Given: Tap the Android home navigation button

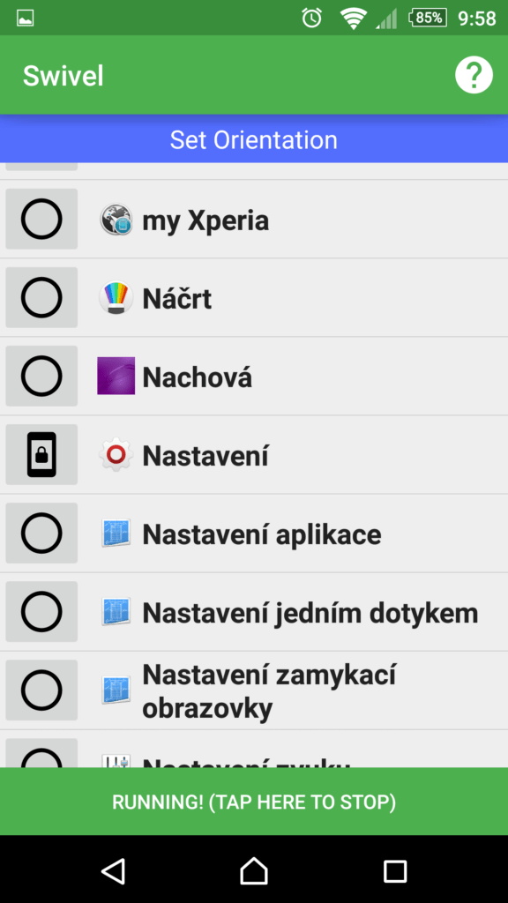Looking at the screenshot, I should point(254,870).
